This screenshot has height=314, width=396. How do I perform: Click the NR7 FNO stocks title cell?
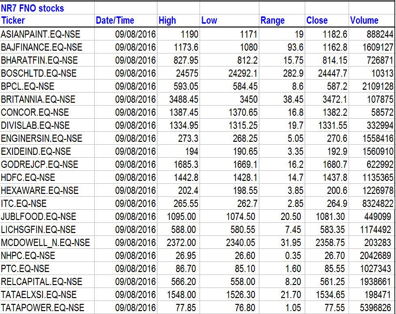(x=33, y=8)
